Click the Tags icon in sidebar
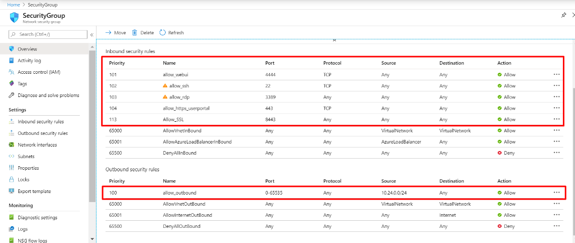Viewport: 575px width, 243px height. tap(11, 84)
